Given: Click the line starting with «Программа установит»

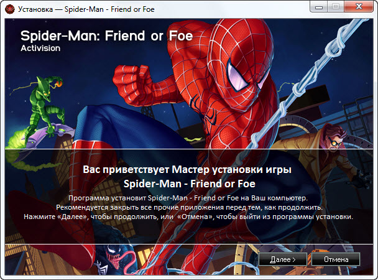Looking at the screenshot, I should pyautogui.click(x=188, y=197).
